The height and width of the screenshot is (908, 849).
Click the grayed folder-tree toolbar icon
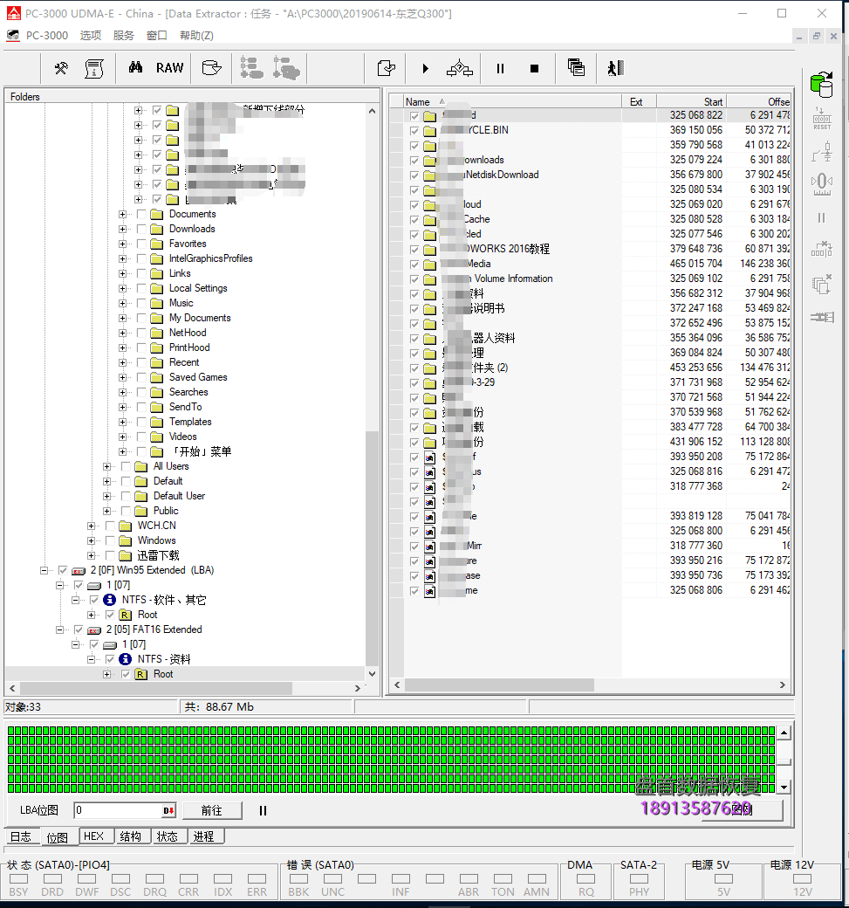252,68
